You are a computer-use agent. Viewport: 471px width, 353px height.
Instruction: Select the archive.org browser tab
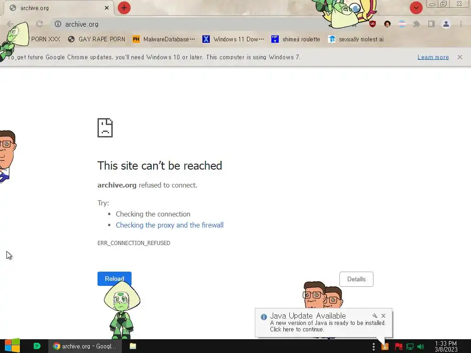pos(58,8)
